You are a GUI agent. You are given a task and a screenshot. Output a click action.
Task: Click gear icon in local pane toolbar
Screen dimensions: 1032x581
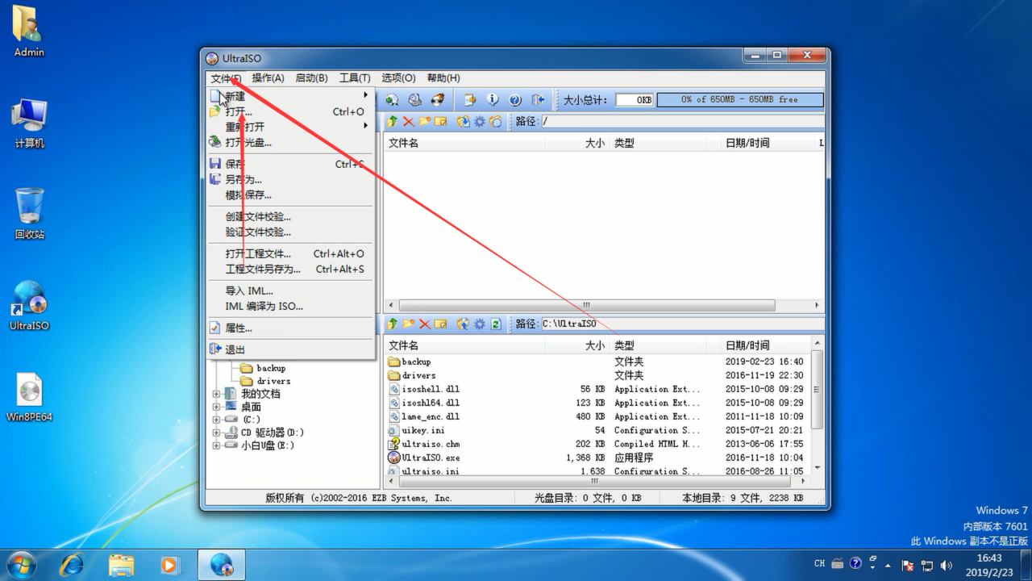(480, 324)
